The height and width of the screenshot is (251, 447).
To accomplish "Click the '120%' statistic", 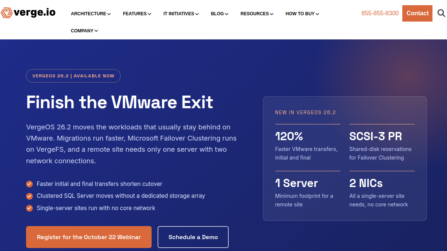I will (x=289, y=136).
